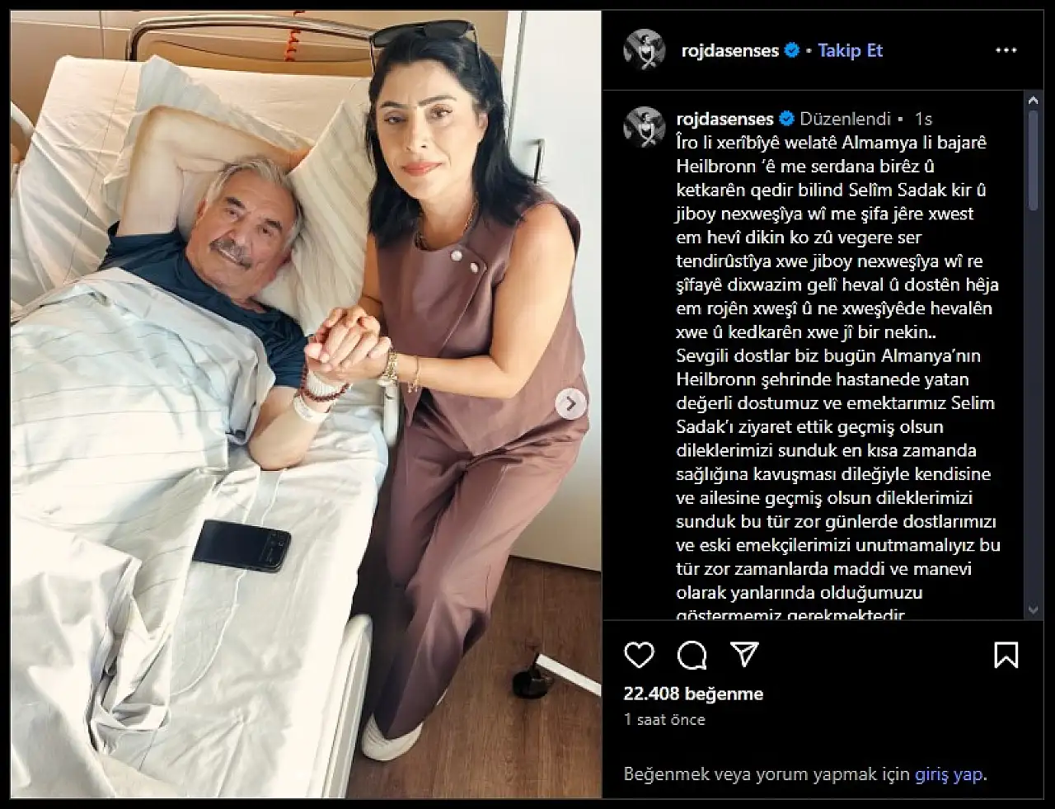Click the profile avatar in the post header
The image size is (1055, 809).
pyautogui.click(x=644, y=50)
